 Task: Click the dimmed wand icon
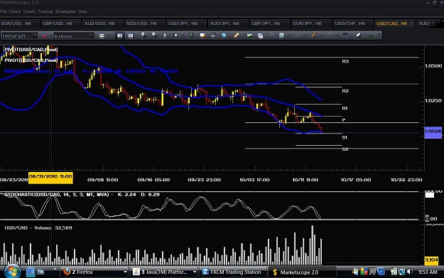coord(271,36)
